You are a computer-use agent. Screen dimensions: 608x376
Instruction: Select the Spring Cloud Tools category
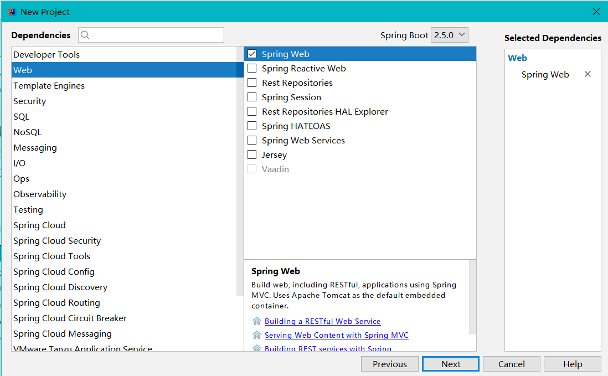point(124,256)
